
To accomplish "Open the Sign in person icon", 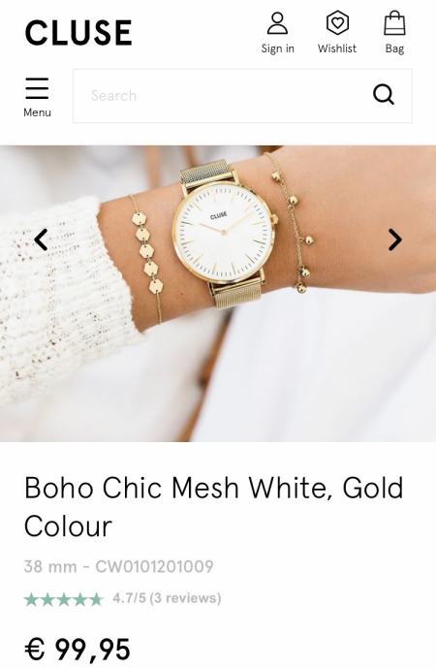I will pyautogui.click(x=277, y=23).
